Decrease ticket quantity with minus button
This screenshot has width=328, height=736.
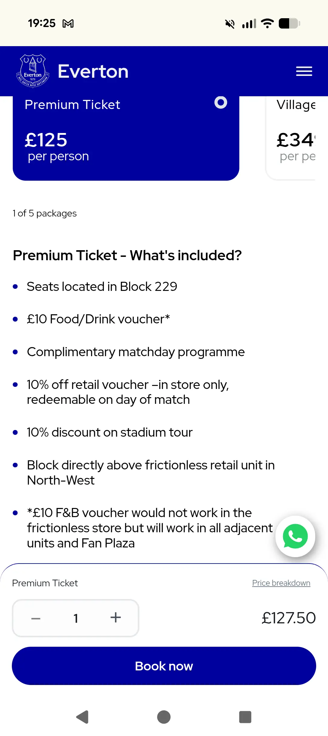(36, 618)
